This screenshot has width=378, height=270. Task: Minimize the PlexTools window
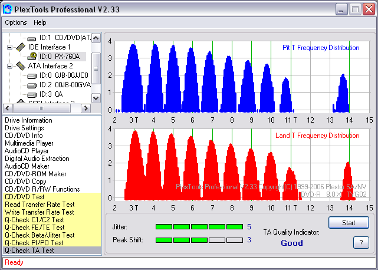click(x=341, y=9)
